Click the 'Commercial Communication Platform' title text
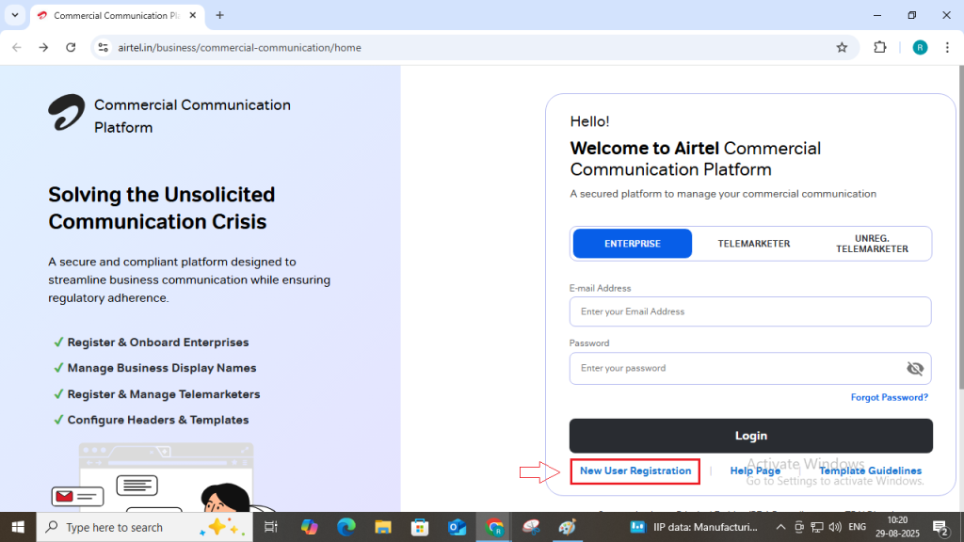The height and width of the screenshot is (542, 964). point(192,116)
